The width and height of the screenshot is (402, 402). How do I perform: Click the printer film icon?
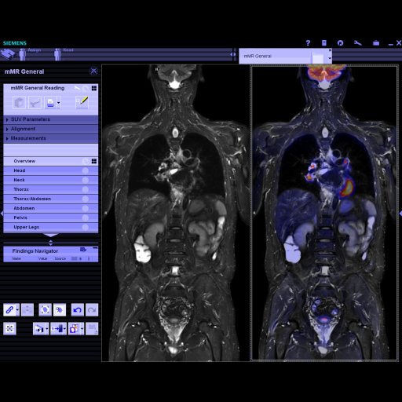pos(50,102)
